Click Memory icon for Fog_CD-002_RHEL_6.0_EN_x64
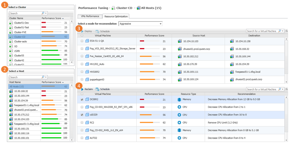 [x=179, y=130]
